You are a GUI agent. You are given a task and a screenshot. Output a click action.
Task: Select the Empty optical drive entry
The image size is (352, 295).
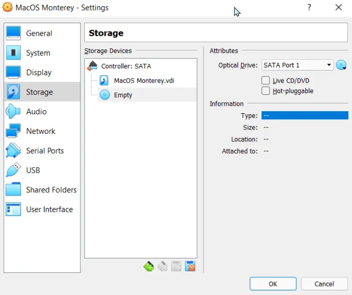tap(123, 95)
